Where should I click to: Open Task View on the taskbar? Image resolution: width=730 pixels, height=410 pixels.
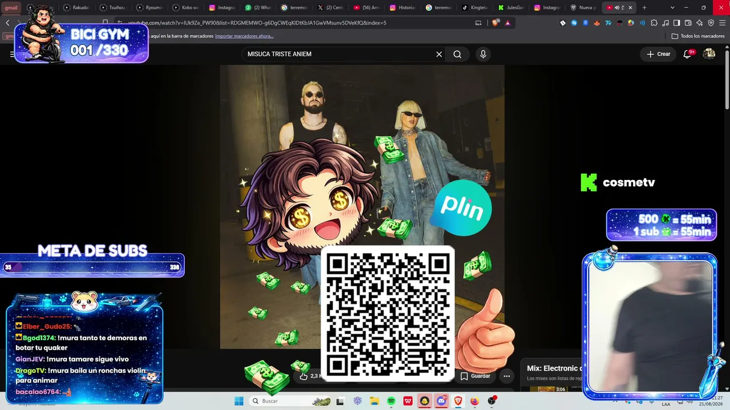coord(340,401)
